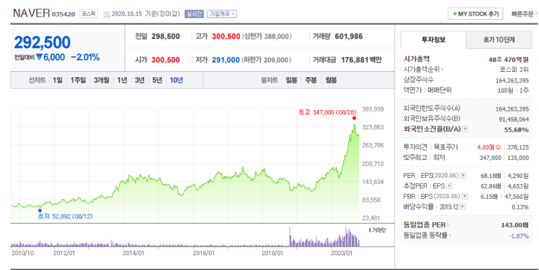Click the clock icon before the 2020.10.15 date

(x=107, y=14)
